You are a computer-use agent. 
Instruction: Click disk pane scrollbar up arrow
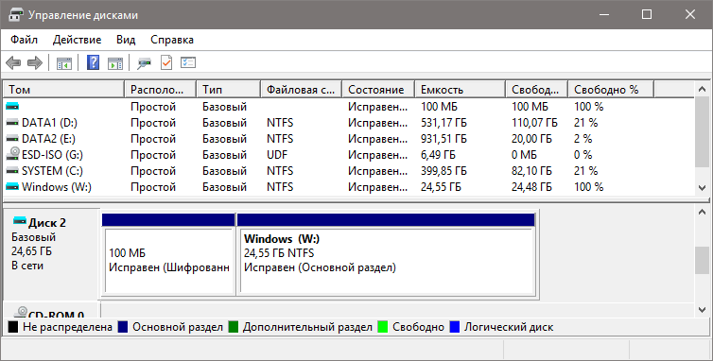[702, 212]
